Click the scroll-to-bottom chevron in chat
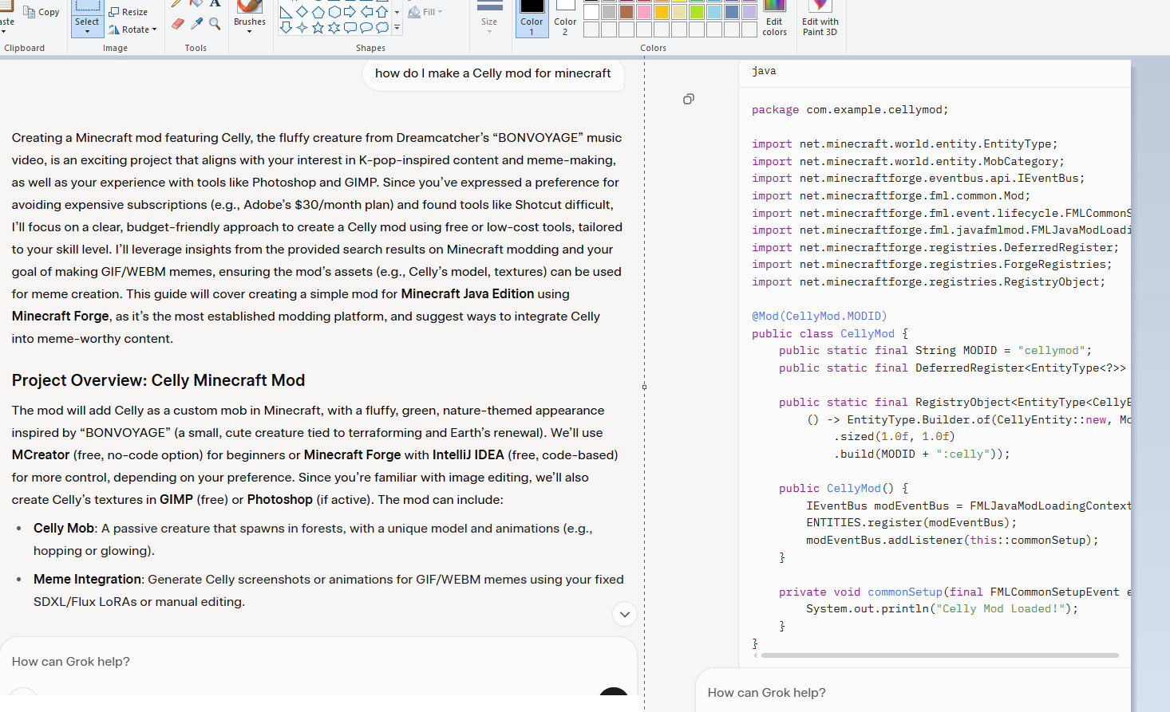 coord(625,614)
